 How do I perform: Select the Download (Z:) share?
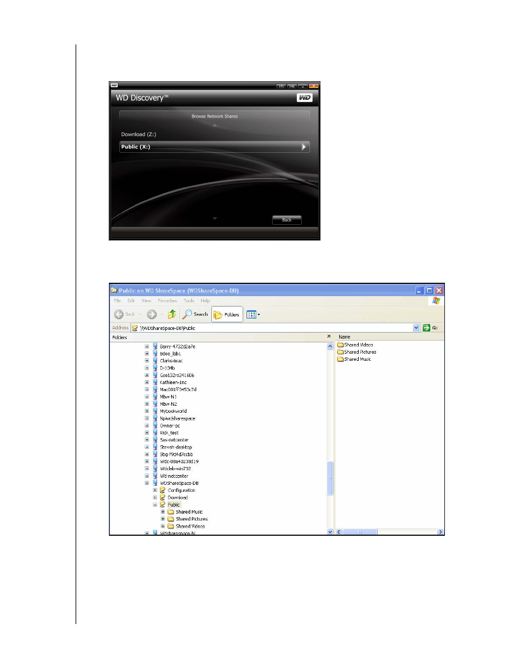click(139, 134)
